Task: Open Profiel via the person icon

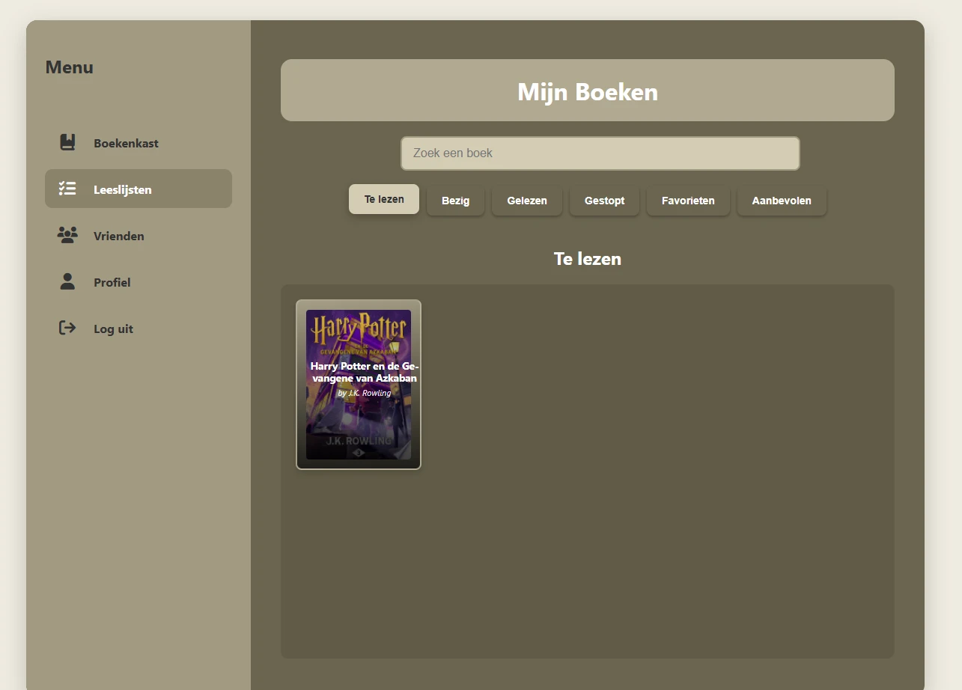Action: coord(67,281)
